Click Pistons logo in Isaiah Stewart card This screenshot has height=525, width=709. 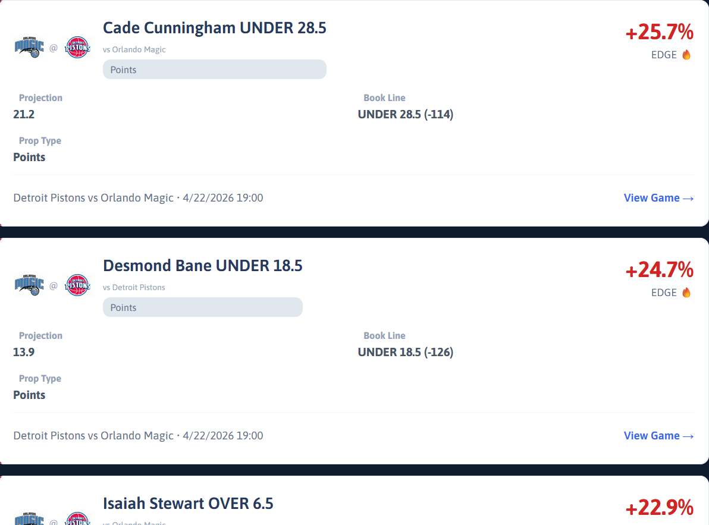coord(77,517)
